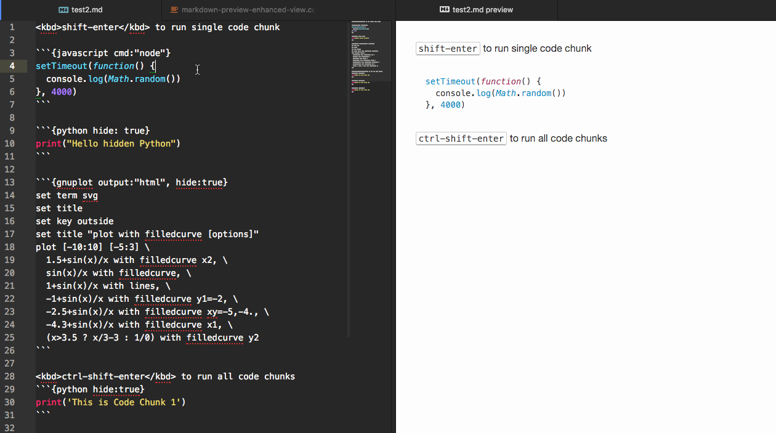Viewport: 776px width, 433px height.
Task: Click the gnuplot output:"html" code fence line
Action: pyautogui.click(x=131, y=182)
